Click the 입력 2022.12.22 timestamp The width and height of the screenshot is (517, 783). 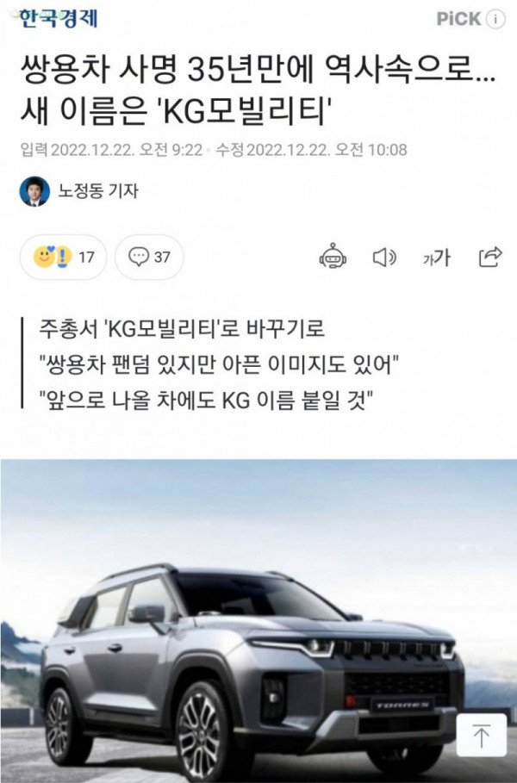pos(111,149)
